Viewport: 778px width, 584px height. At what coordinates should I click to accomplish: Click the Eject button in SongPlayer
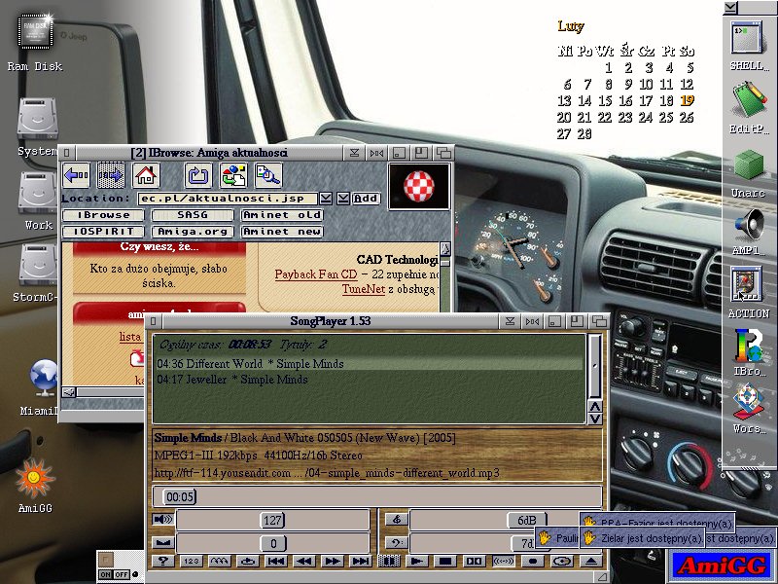click(x=591, y=562)
